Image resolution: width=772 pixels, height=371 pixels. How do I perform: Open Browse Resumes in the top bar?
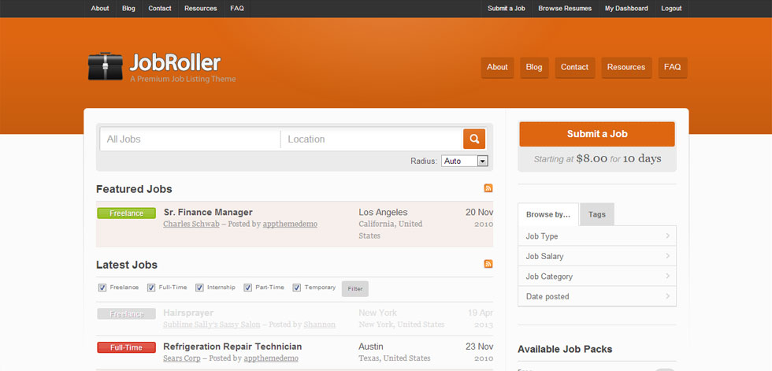(x=565, y=9)
